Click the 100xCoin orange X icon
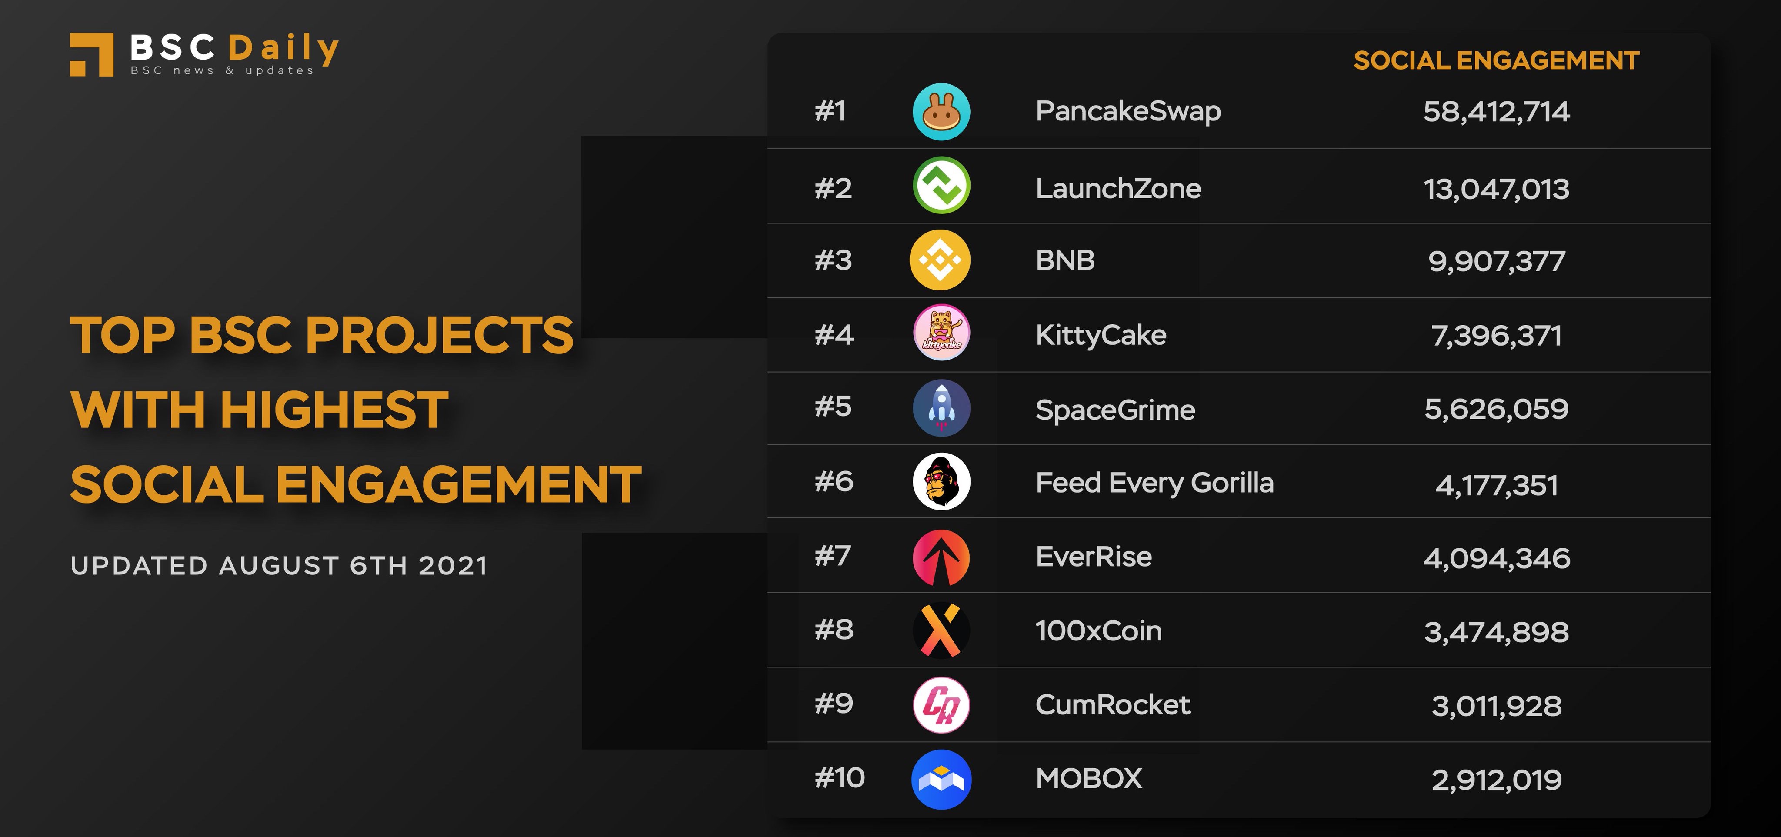Image resolution: width=1781 pixels, height=837 pixels. tap(941, 630)
